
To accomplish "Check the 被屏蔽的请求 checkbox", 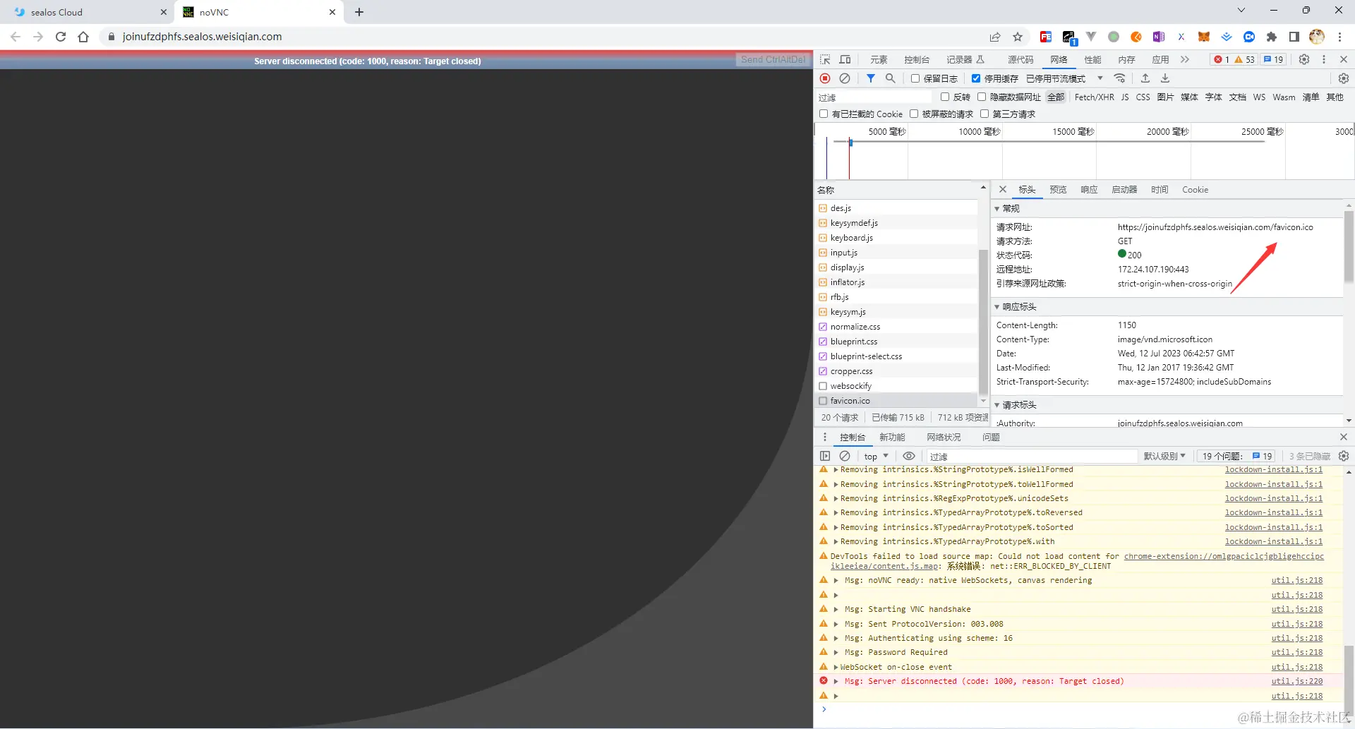I will coord(914,114).
